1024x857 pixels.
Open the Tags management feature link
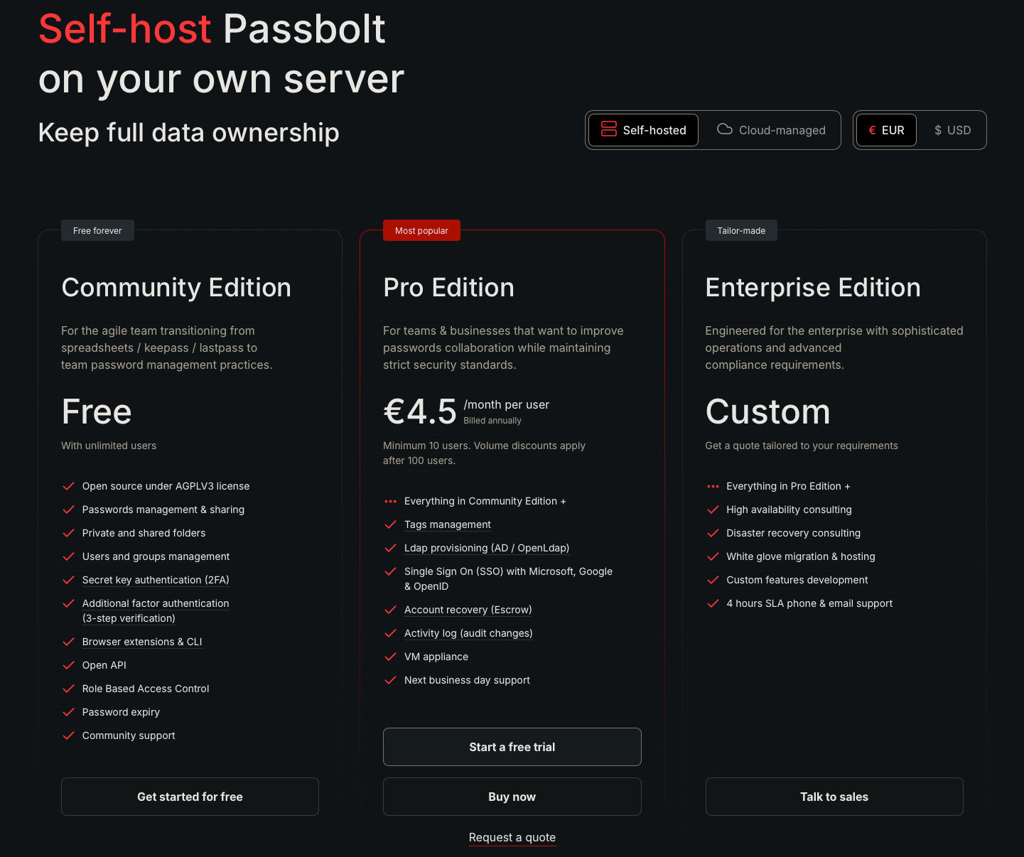coord(448,524)
